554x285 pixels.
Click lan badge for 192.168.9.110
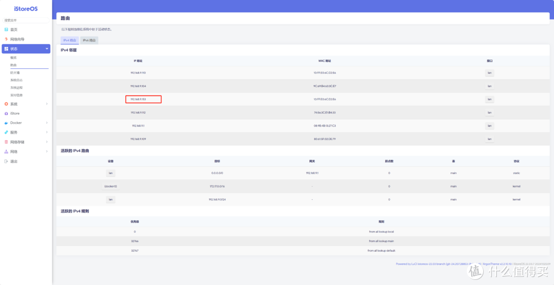[489, 73]
